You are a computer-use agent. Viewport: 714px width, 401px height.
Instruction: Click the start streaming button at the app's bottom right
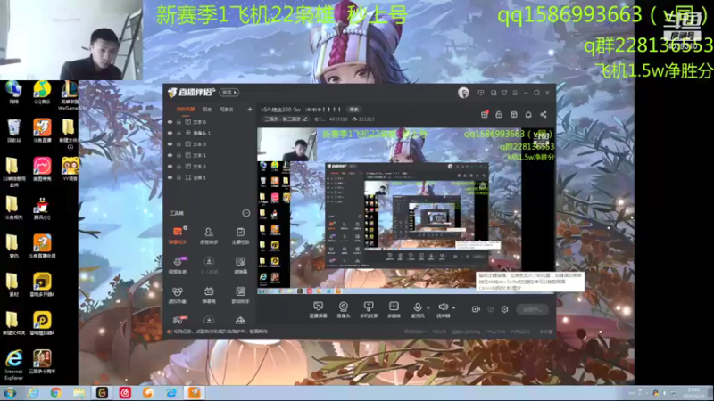(532, 309)
